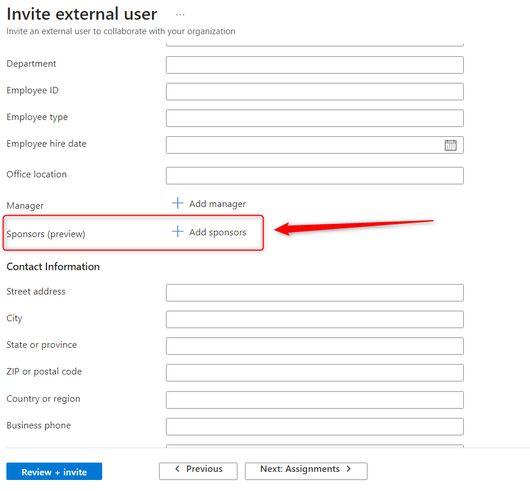The width and height of the screenshot is (530, 491).
Task: Click the plus icon beside Add manager
Action: (x=178, y=203)
